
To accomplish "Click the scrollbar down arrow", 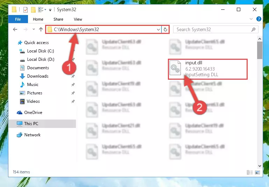I will point(260,166).
